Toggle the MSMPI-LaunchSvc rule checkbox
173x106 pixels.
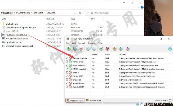tap(67, 69)
